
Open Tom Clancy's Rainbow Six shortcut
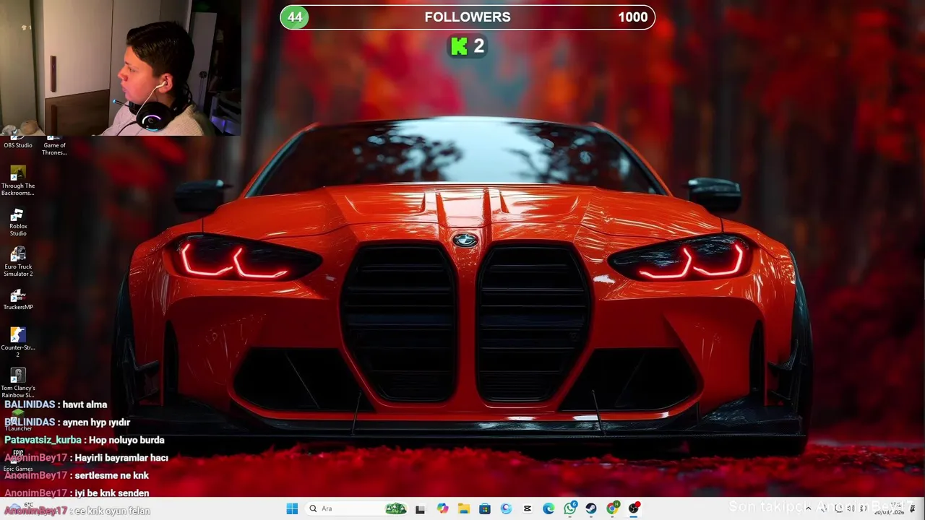[x=18, y=383]
